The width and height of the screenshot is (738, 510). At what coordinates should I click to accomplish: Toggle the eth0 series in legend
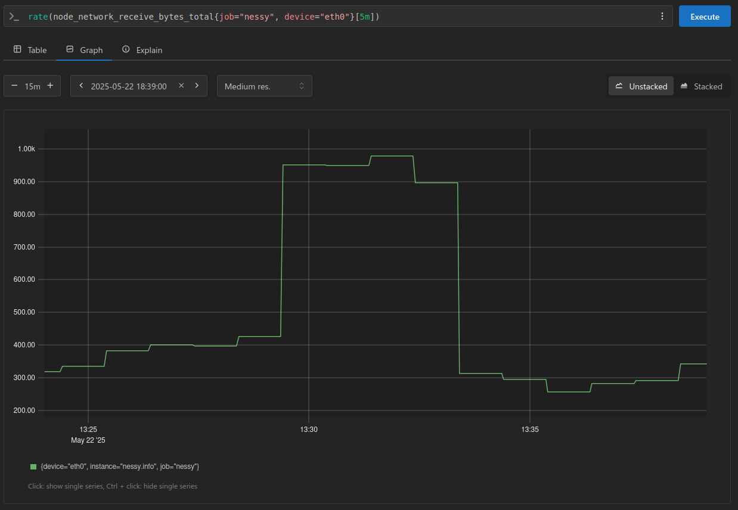click(x=119, y=467)
